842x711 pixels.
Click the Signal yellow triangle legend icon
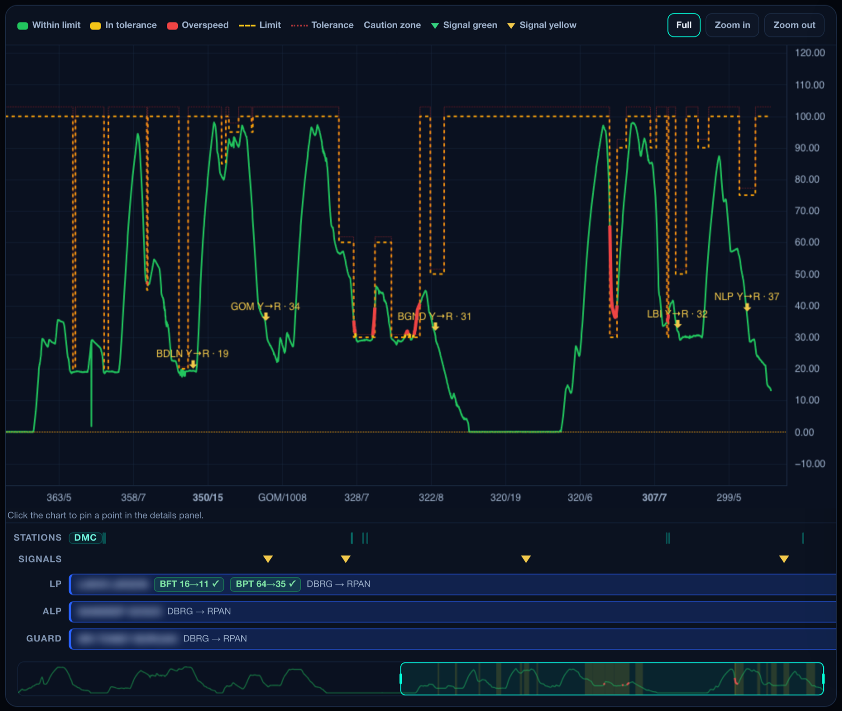tap(511, 26)
